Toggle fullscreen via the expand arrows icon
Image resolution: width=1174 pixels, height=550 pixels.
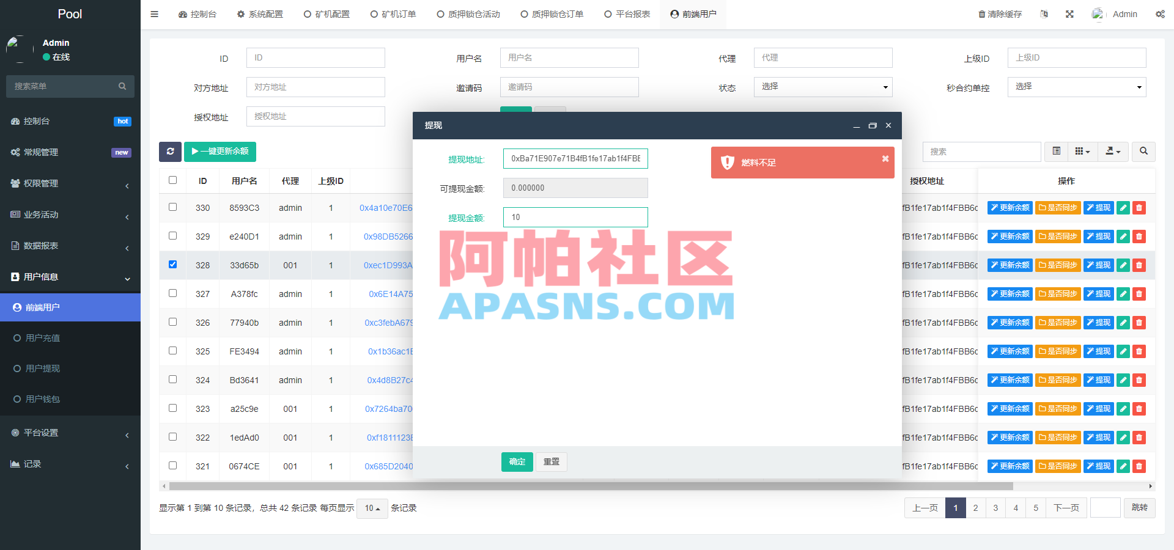coord(1069,14)
